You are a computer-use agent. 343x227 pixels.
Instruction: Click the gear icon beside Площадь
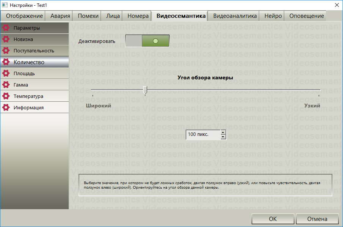pyautogui.click(x=6, y=73)
